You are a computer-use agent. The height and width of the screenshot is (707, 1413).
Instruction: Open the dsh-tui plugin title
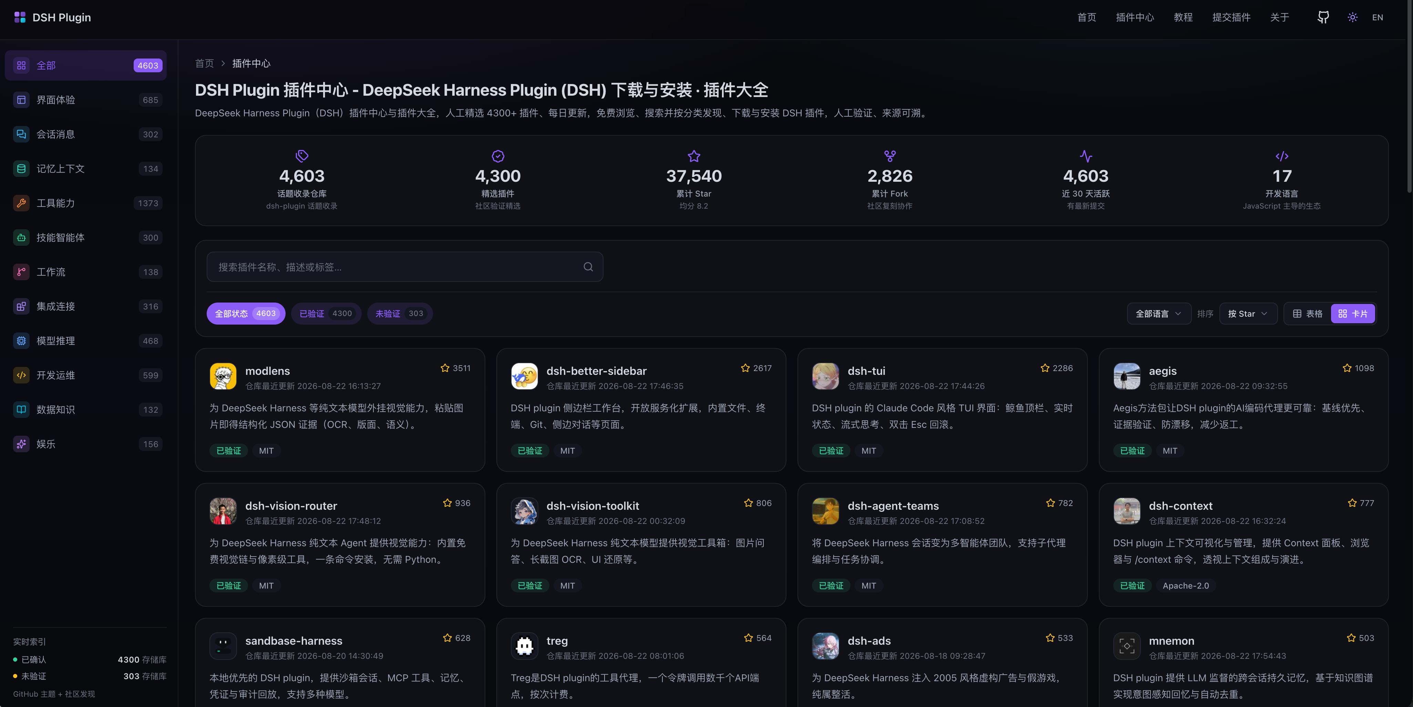(866, 371)
